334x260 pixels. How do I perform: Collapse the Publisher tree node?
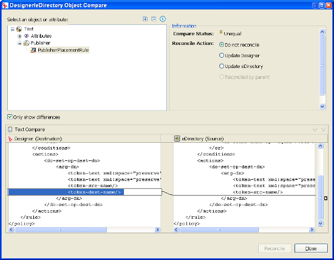[x=19, y=43]
